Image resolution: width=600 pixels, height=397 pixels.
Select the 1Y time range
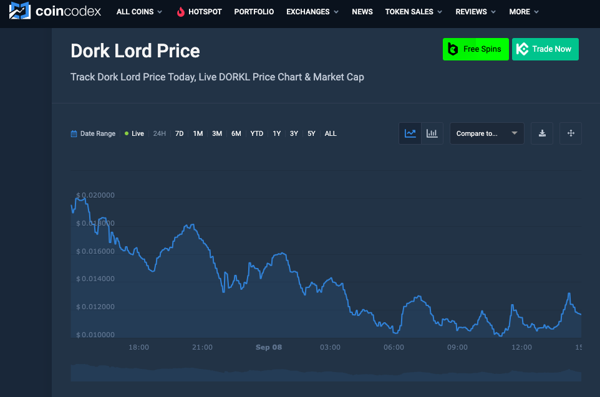[x=277, y=134]
